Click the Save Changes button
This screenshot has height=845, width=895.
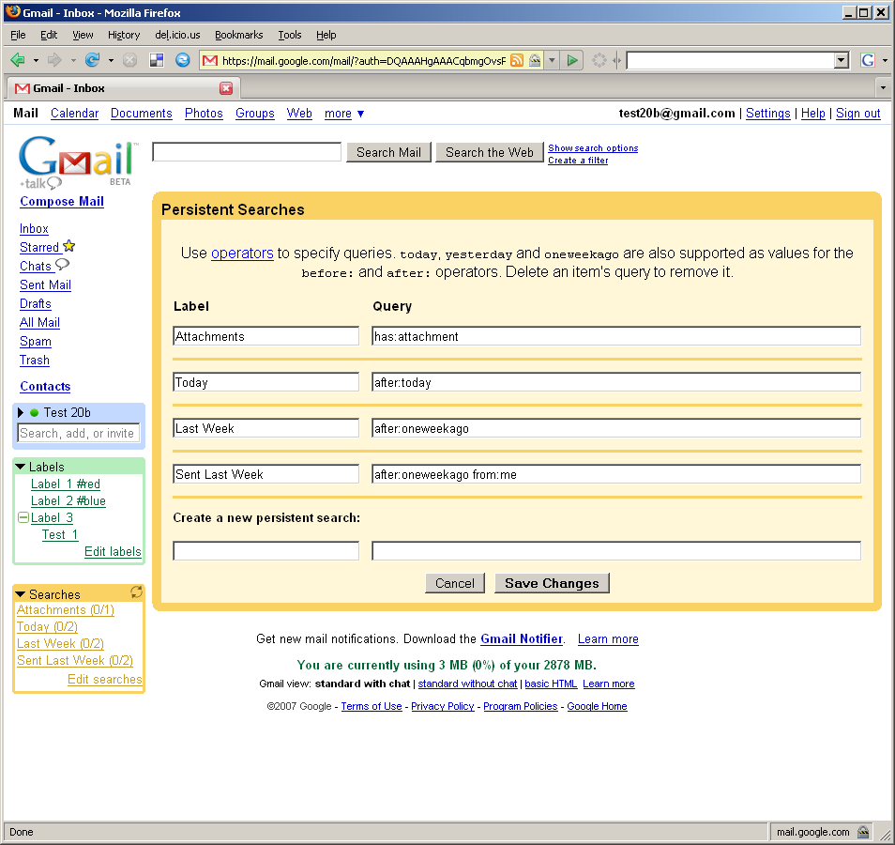pyautogui.click(x=552, y=583)
